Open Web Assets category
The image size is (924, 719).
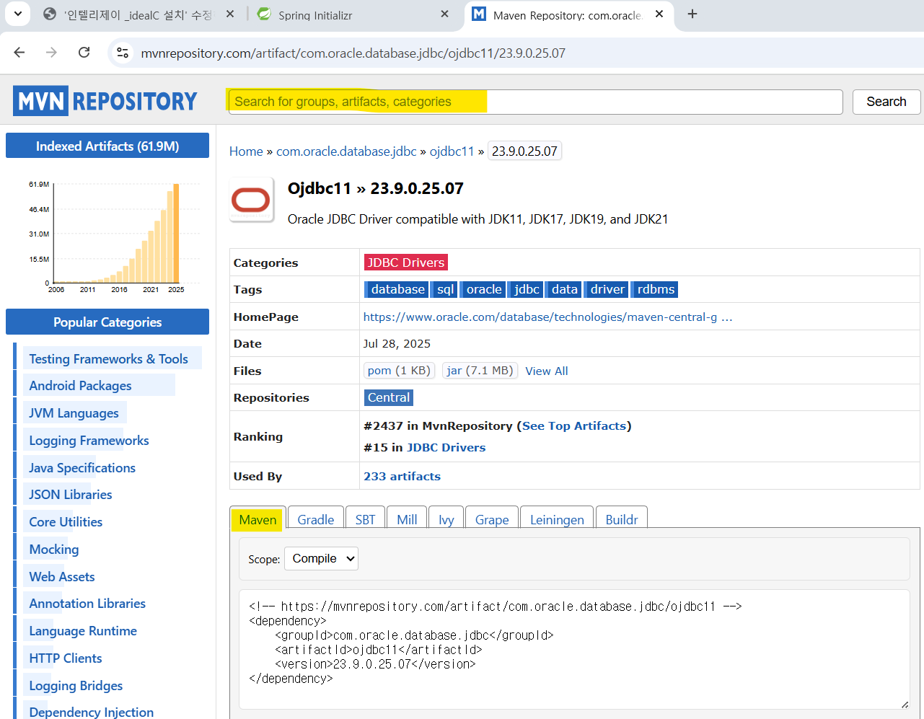coord(62,577)
